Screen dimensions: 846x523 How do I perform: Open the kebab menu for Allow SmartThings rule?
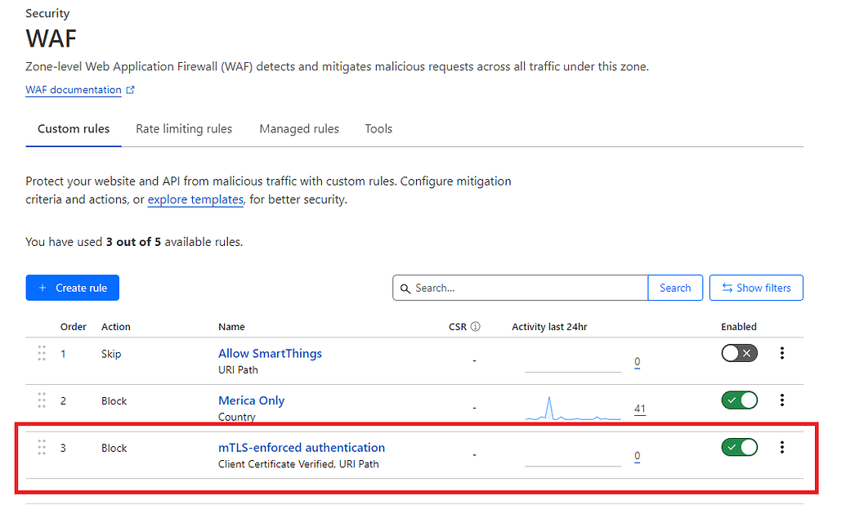[x=782, y=353]
